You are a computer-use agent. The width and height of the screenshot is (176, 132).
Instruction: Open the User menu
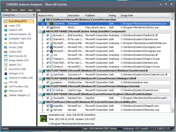click(30, 10)
